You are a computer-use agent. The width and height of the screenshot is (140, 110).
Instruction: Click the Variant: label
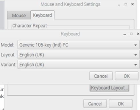coord(9,65)
